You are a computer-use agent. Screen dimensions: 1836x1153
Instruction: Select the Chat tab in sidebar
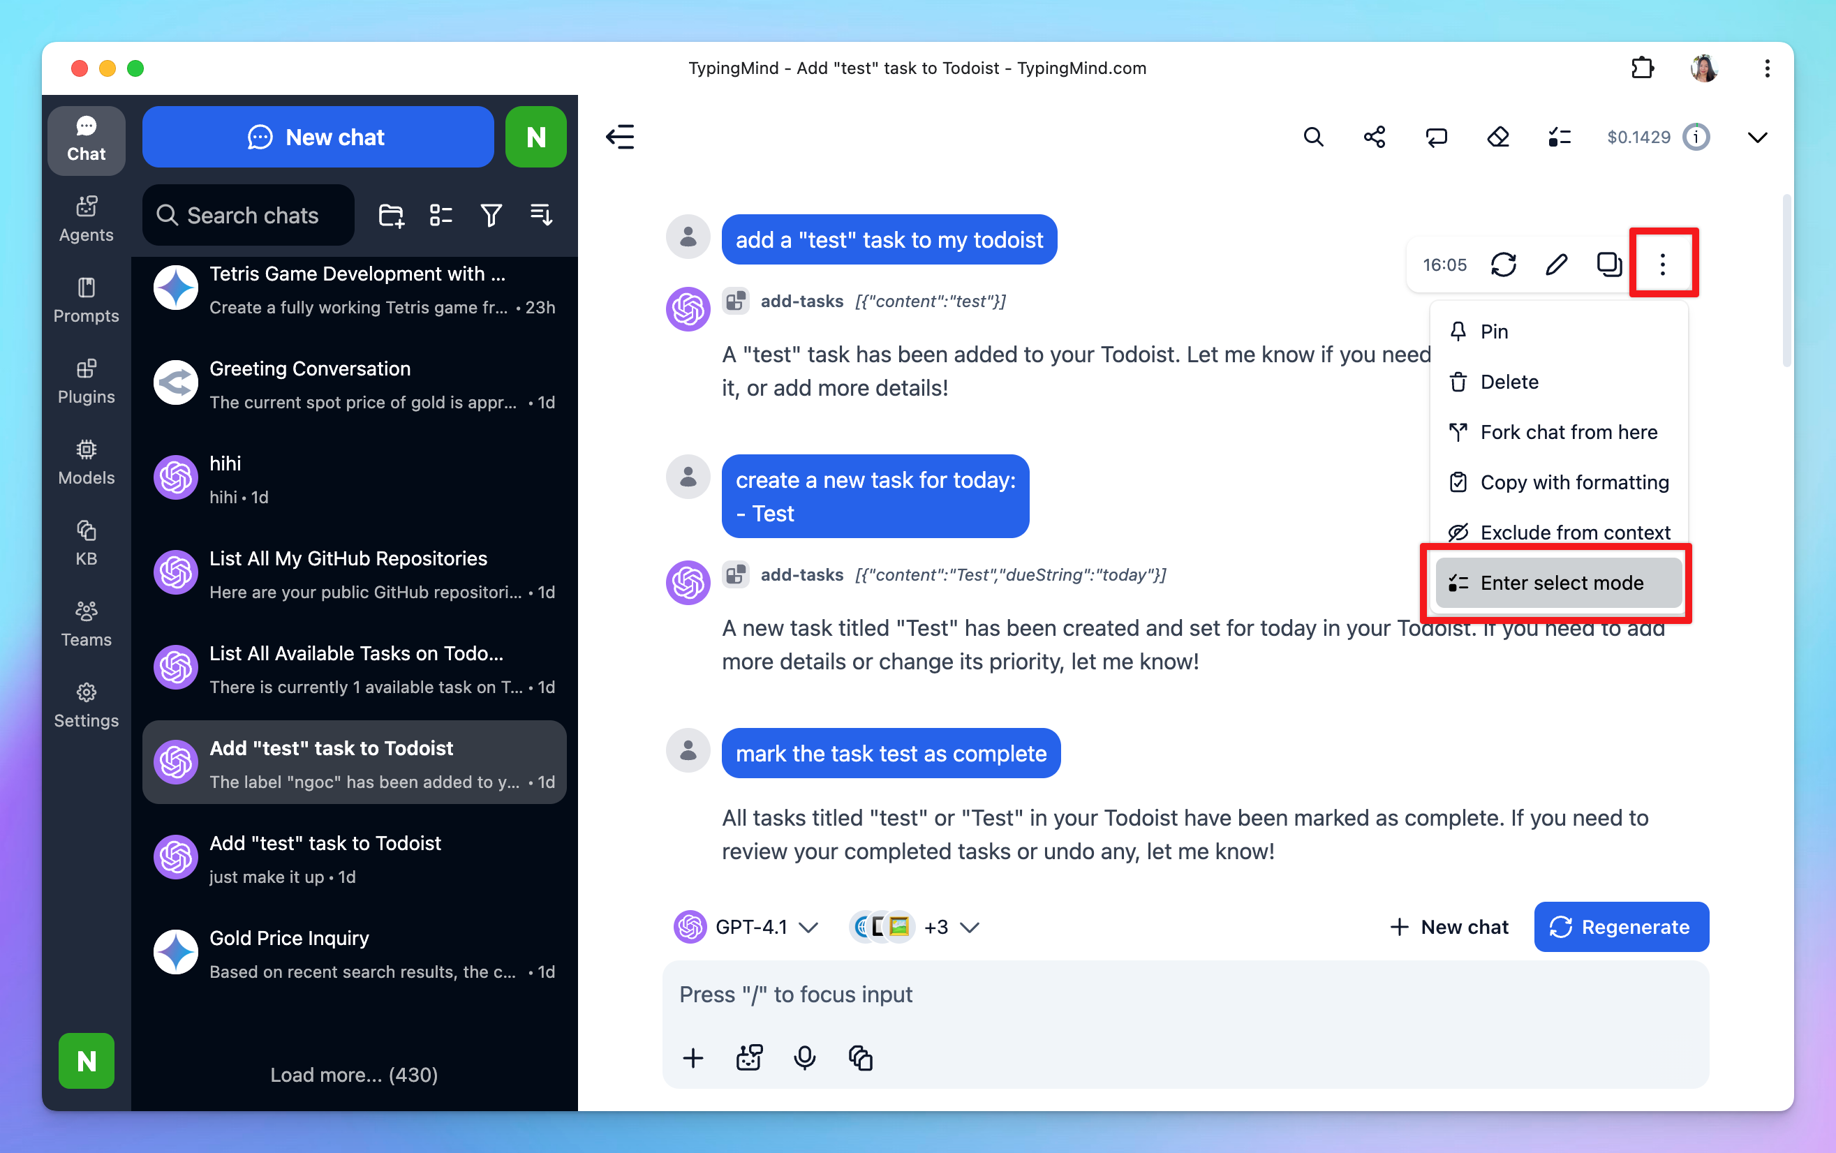click(x=86, y=140)
